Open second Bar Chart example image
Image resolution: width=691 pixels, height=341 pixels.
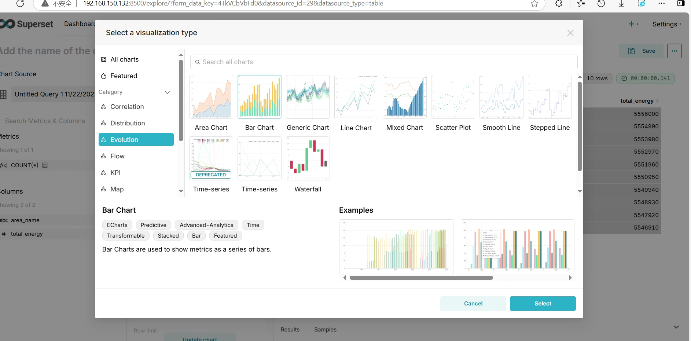pyautogui.click(x=517, y=247)
